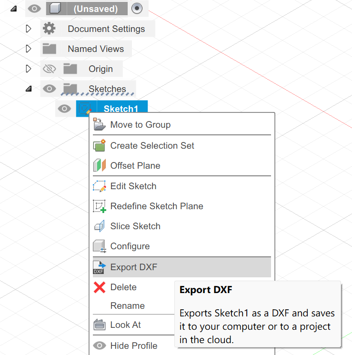Collapse the Sketches folder tree
The width and height of the screenshot is (352, 355).
pos(29,89)
